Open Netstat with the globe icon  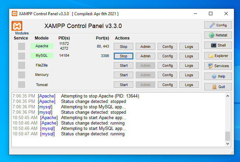[218, 35]
